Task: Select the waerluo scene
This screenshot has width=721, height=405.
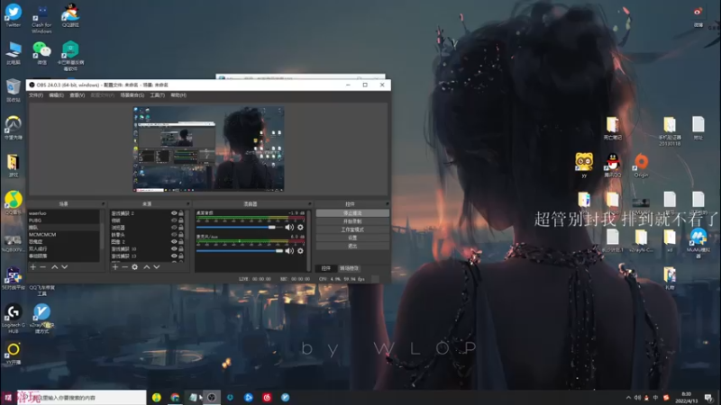Action: tap(63, 213)
